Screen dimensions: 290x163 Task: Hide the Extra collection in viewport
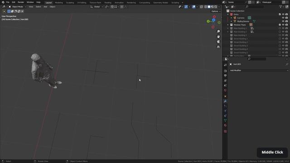pos(283,14)
